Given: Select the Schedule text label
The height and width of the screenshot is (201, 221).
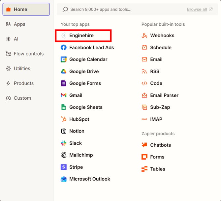Looking at the screenshot, I should pos(161,47).
